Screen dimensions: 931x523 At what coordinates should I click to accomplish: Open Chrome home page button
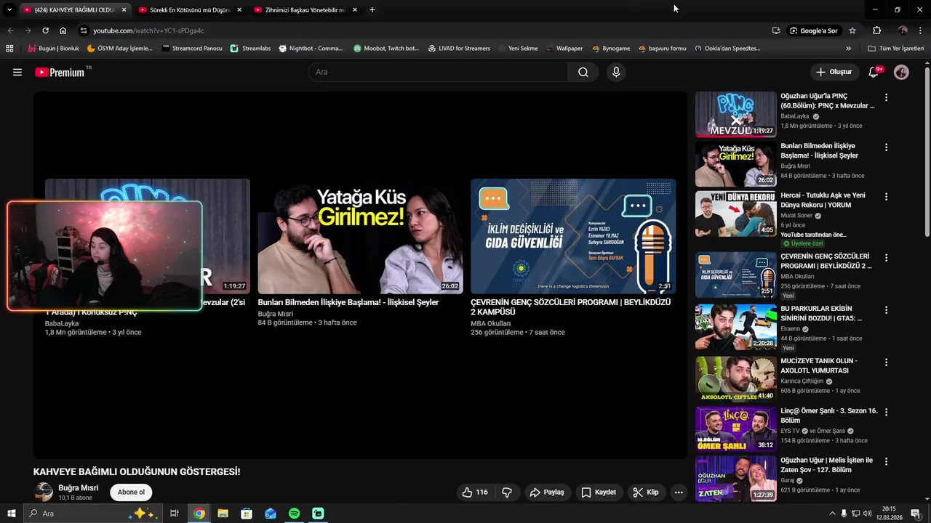63,31
